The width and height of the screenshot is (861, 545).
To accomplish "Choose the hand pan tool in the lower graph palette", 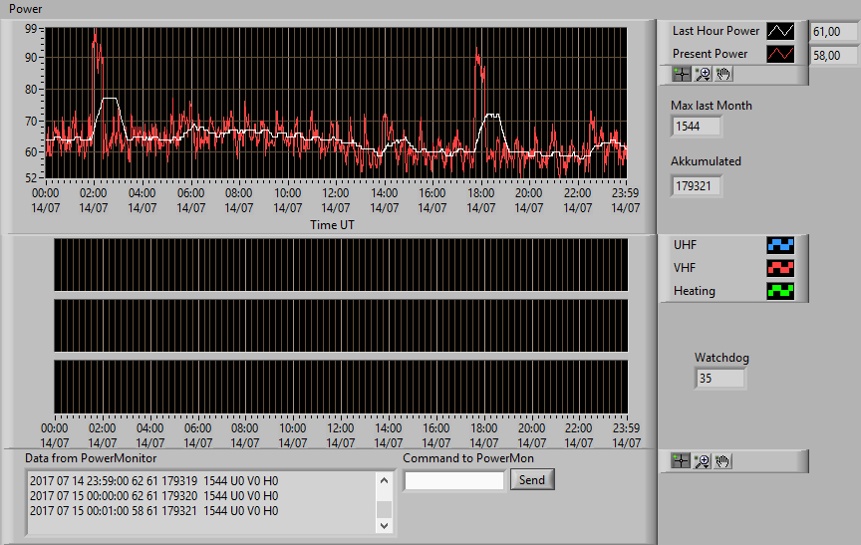I will click(722, 461).
